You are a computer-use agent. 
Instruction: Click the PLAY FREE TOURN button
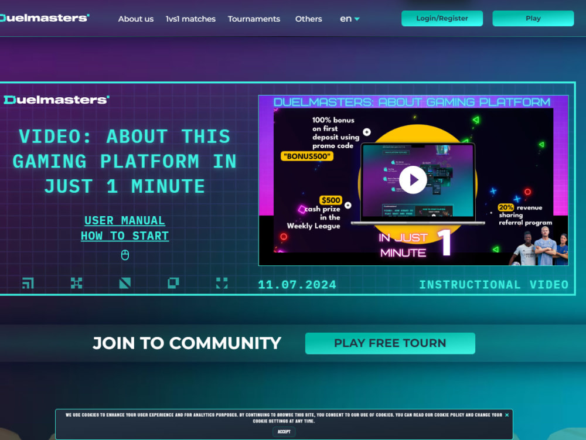pos(390,343)
